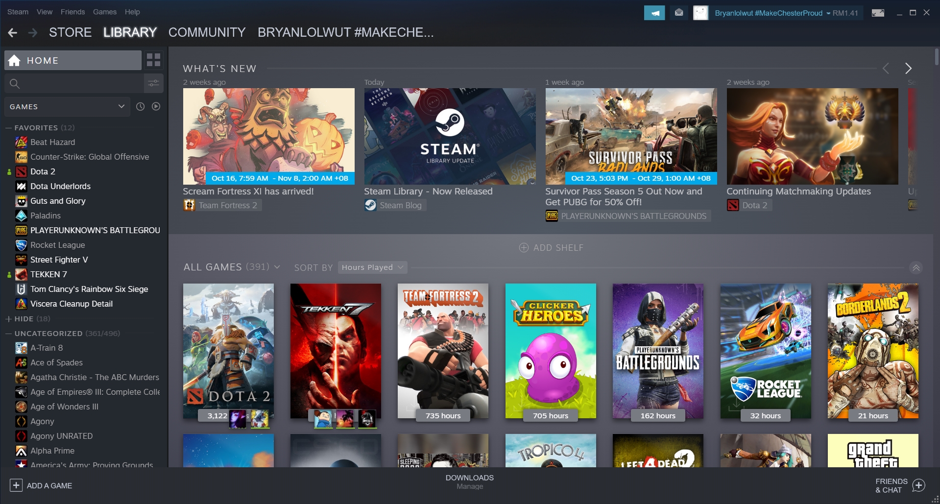Open new chat plus icon

(x=919, y=485)
